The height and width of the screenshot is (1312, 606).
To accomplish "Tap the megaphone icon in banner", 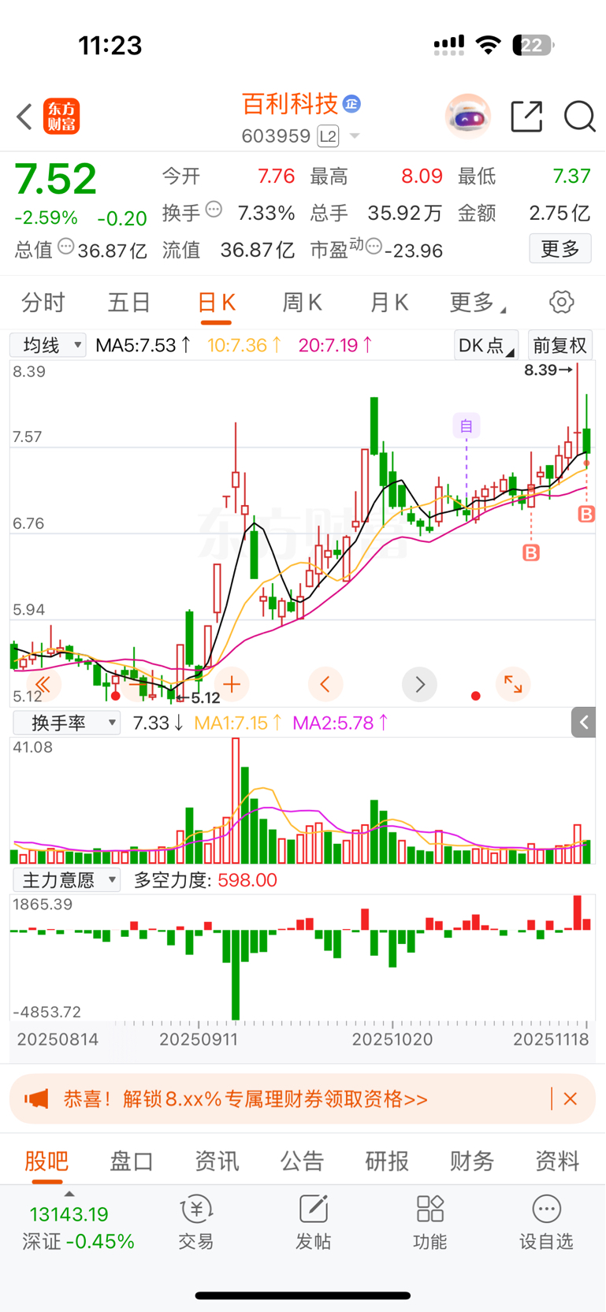I will (x=36, y=1098).
